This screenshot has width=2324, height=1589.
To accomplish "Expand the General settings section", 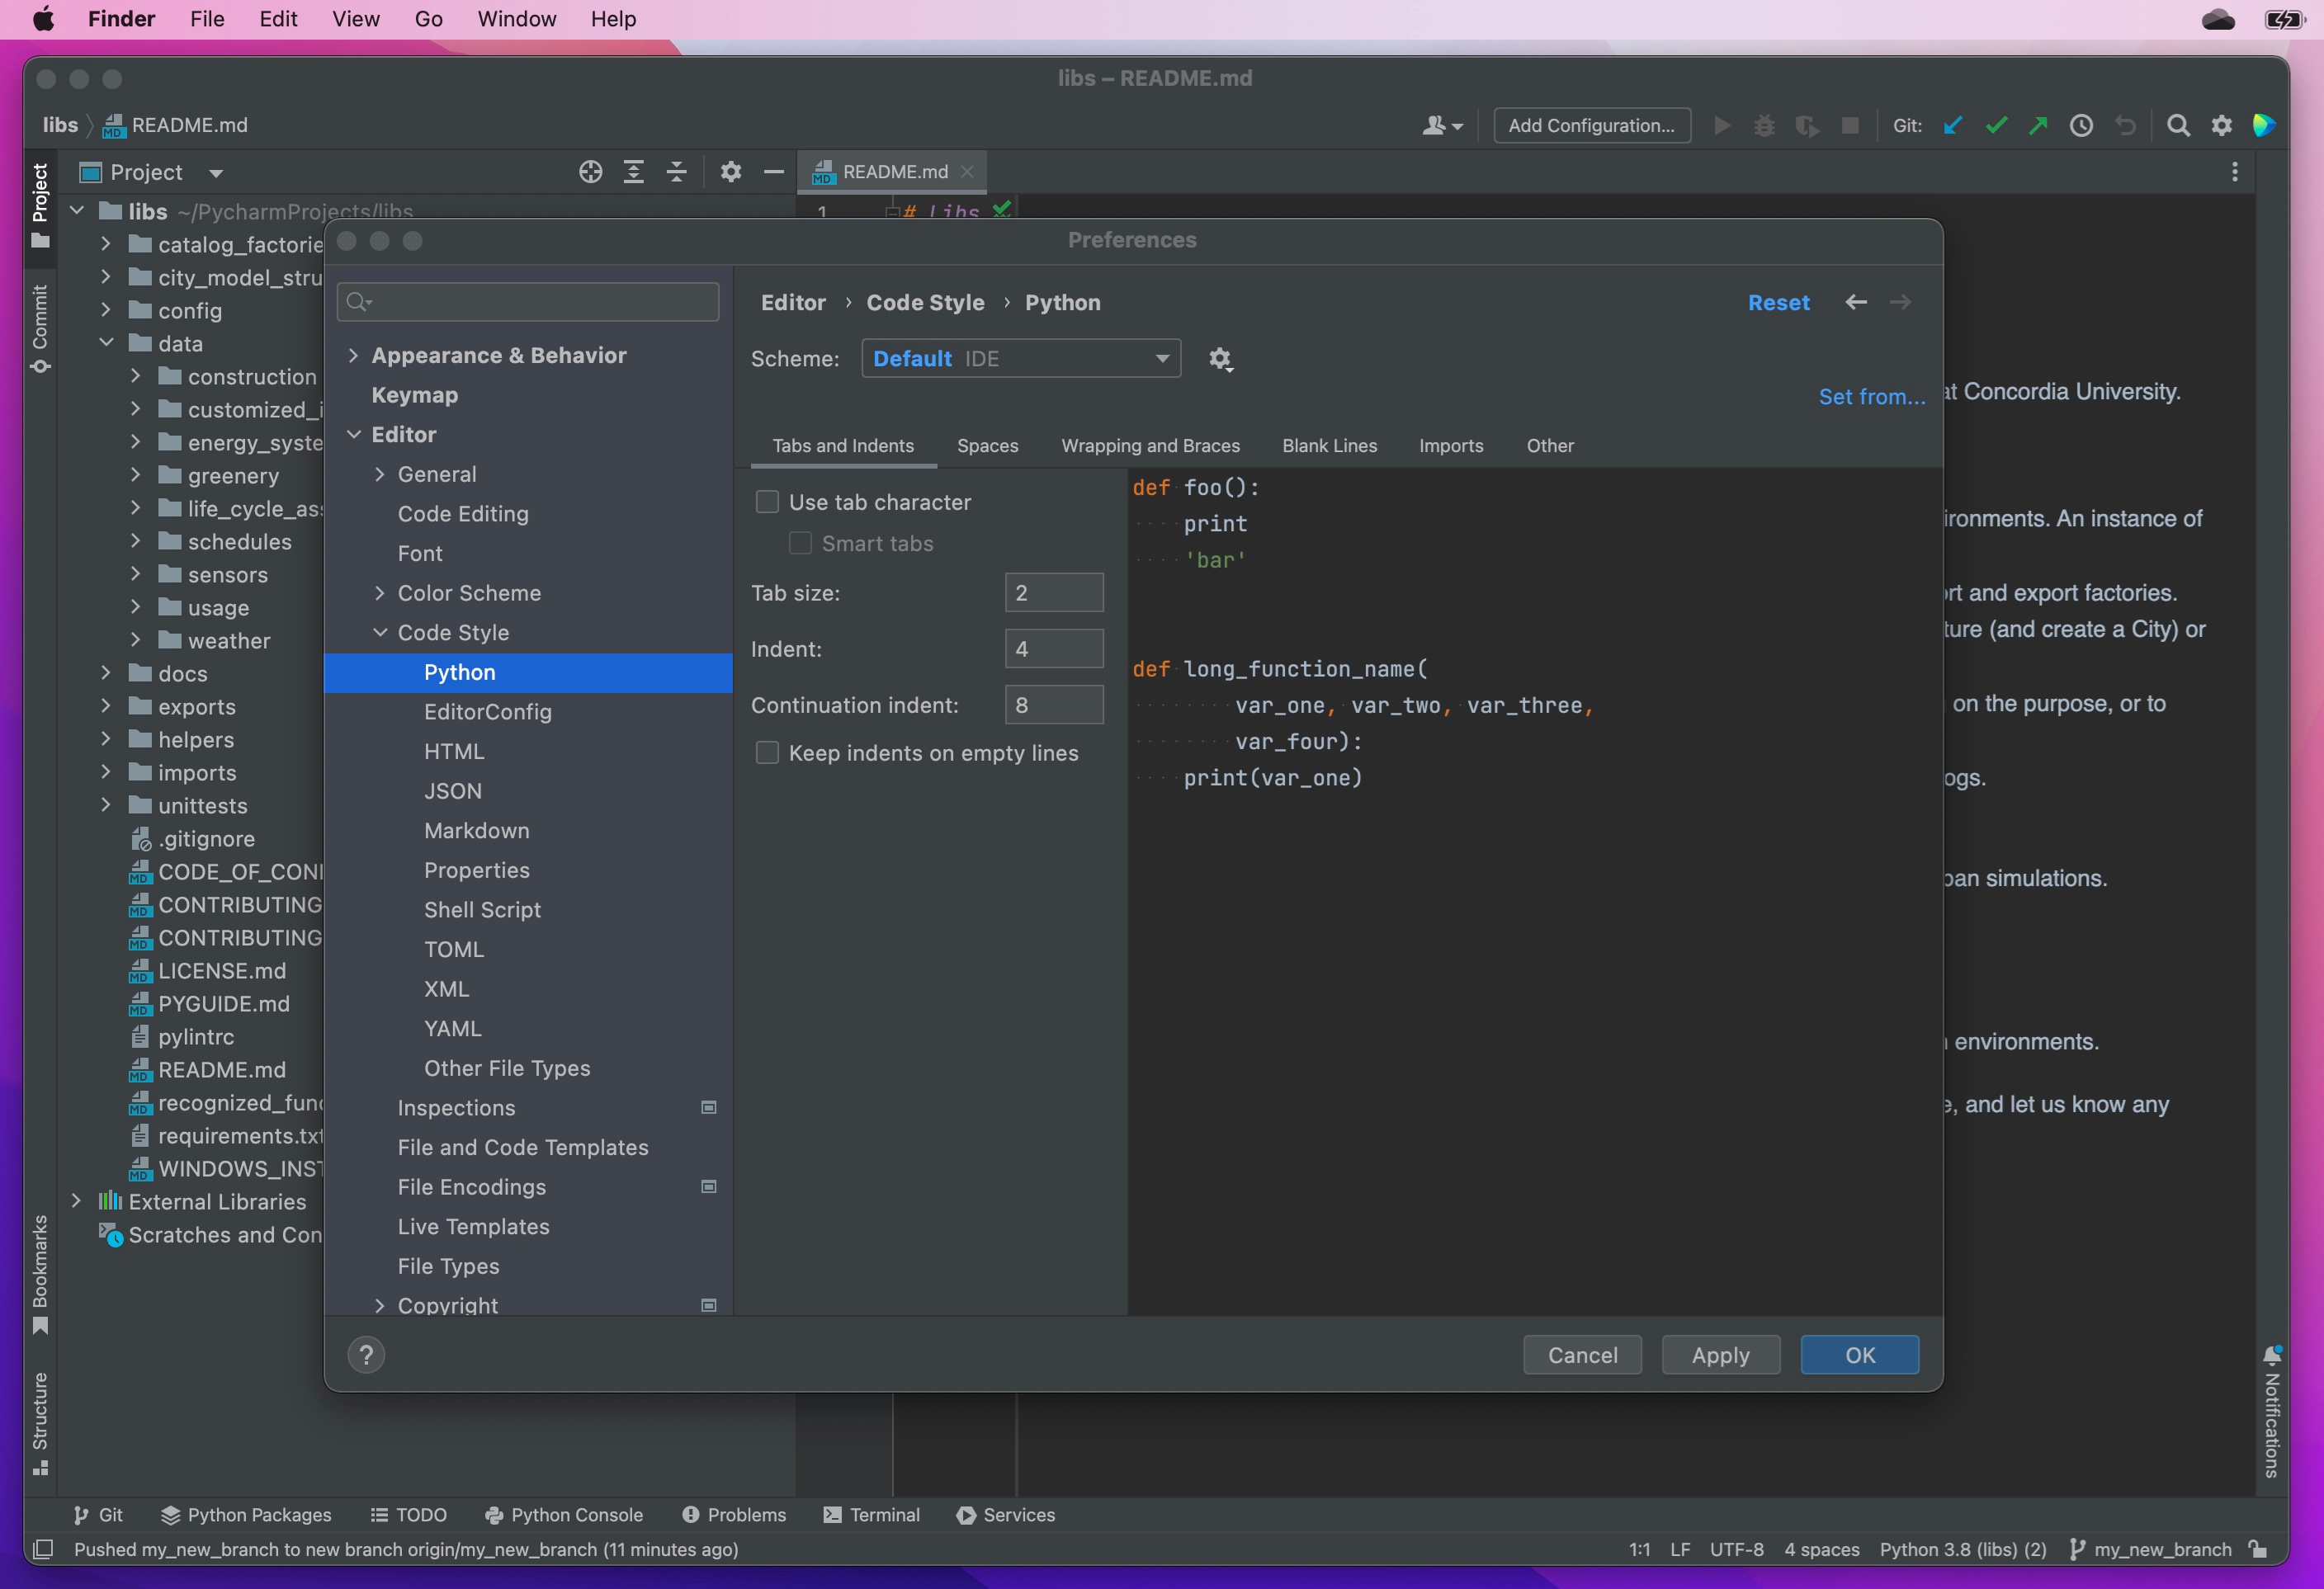I will [380, 474].
